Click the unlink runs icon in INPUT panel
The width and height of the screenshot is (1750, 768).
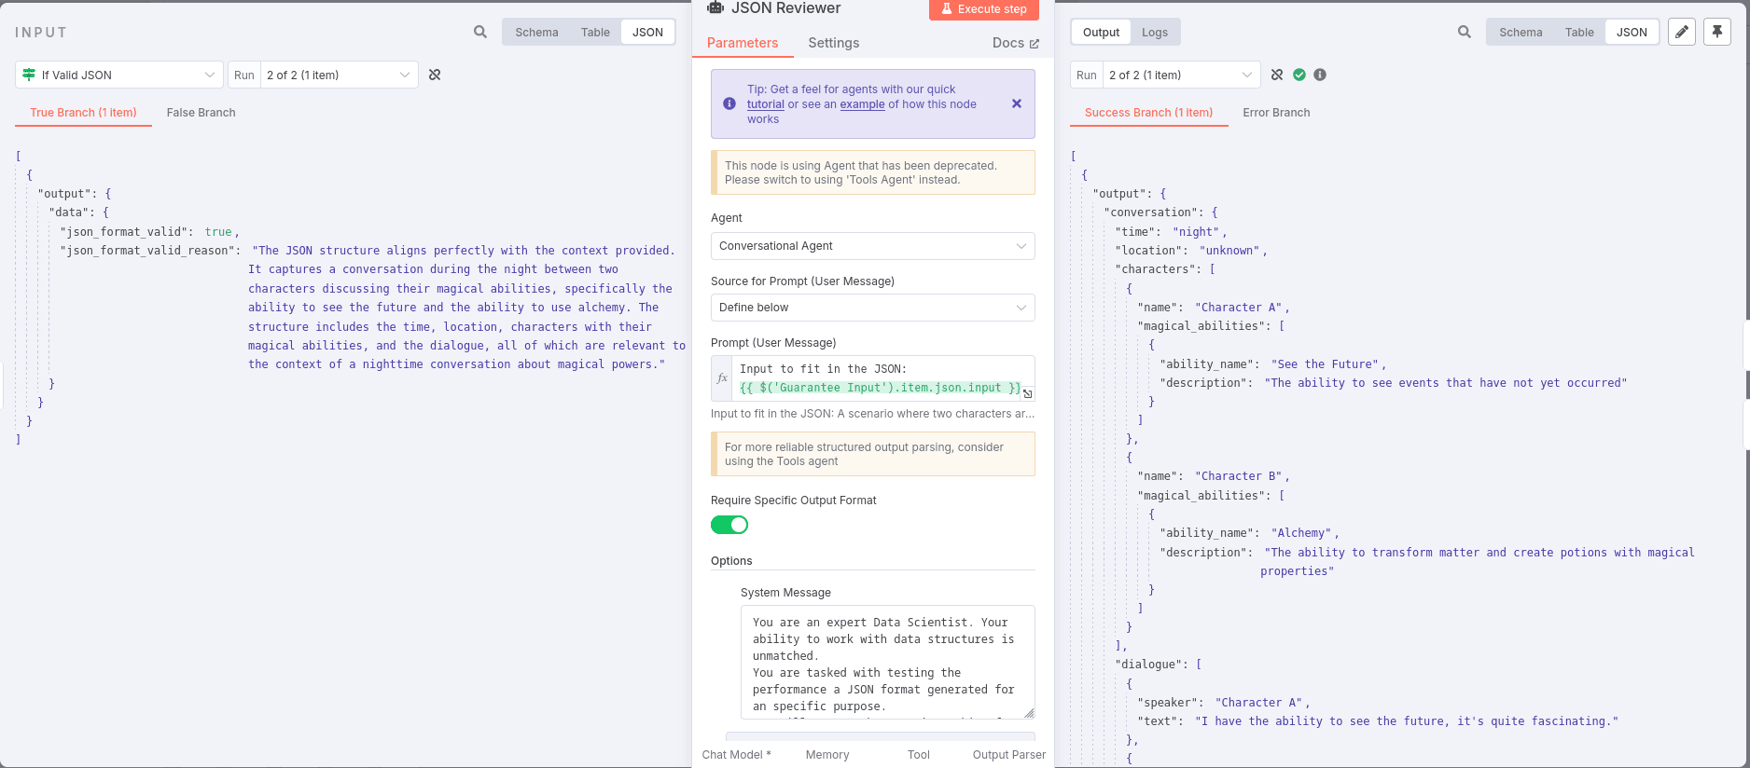(435, 75)
